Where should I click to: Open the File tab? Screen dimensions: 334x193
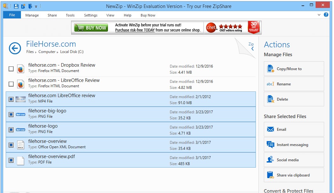(x=12, y=15)
